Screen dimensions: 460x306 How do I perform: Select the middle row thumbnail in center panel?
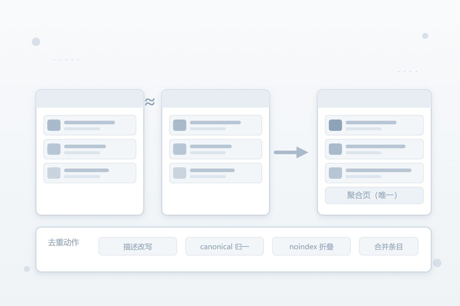(179, 149)
